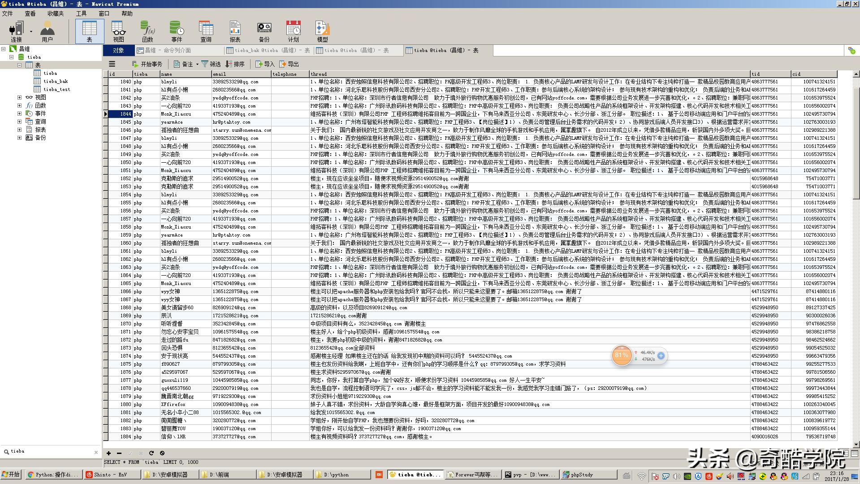
Task: Click the 备注 button
Action: 183,64
